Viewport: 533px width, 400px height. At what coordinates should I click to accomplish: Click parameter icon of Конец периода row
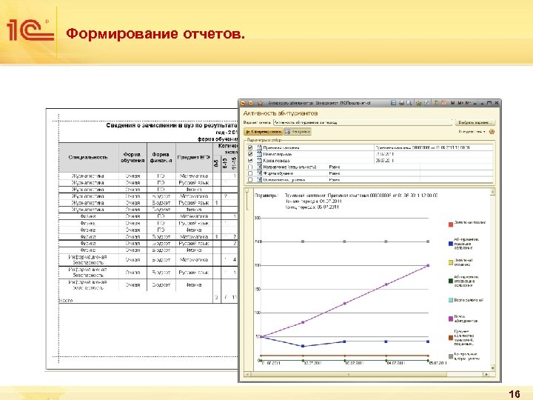(x=259, y=160)
